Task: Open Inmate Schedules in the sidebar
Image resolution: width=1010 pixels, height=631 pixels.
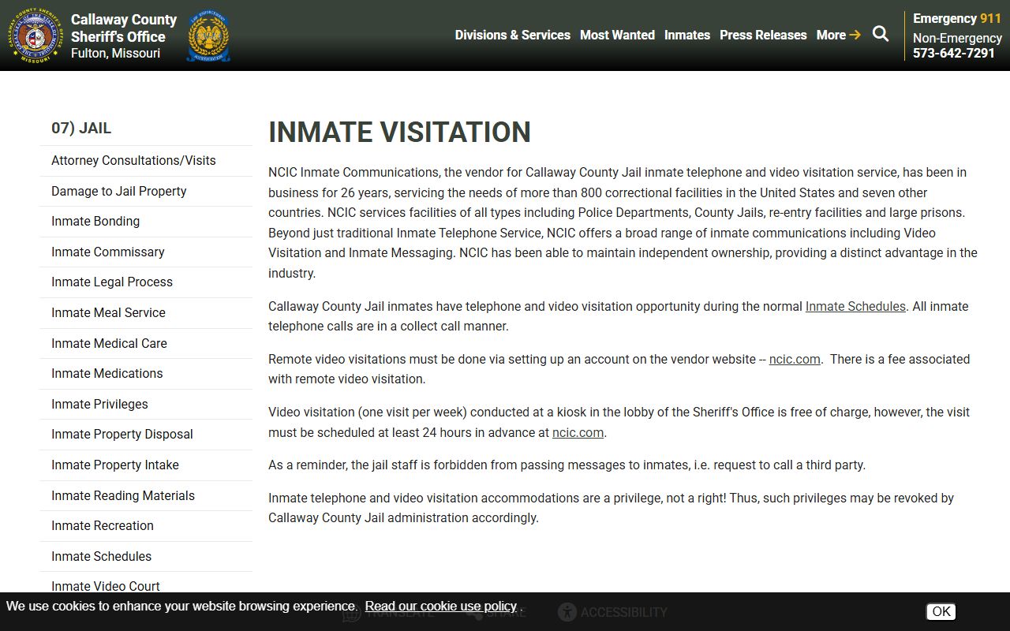Action: coord(146,556)
